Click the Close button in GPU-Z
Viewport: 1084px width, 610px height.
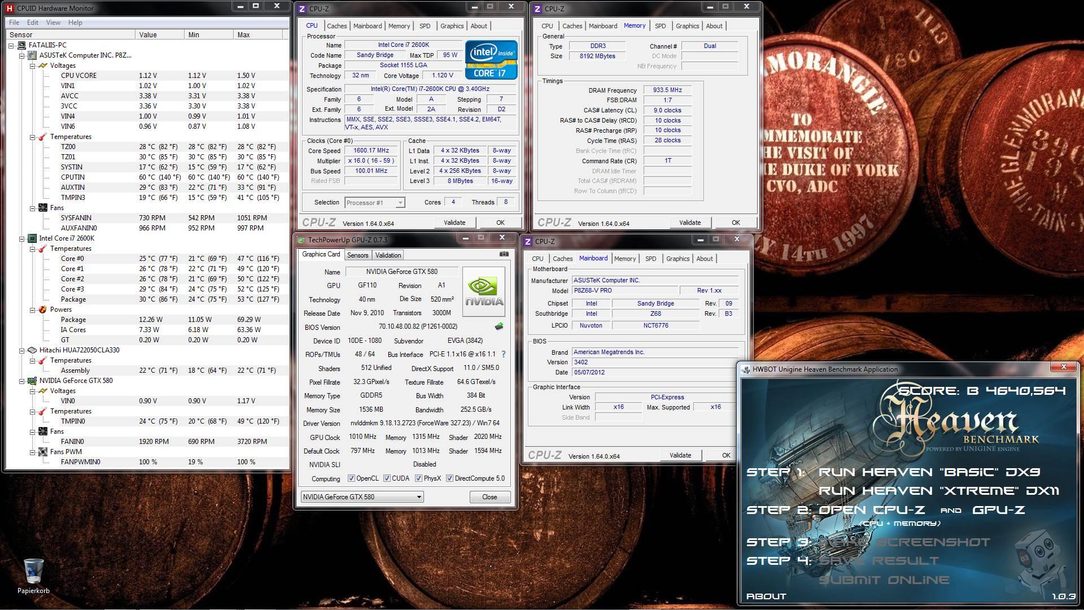coord(489,497)
